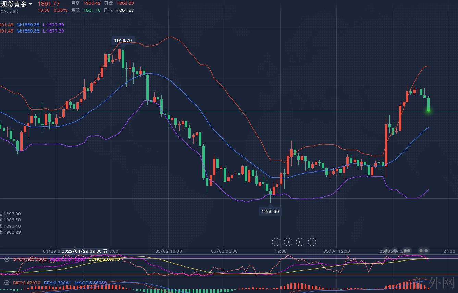The image size is (458, 293).
Task: Open MACD indicator settings hexagon icon
Action: pos(7,283)
